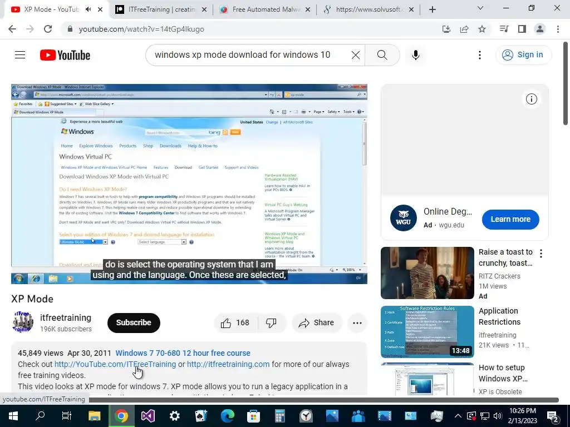
Task: Open File Explorer from taskbar
Action: pos(94,416)
